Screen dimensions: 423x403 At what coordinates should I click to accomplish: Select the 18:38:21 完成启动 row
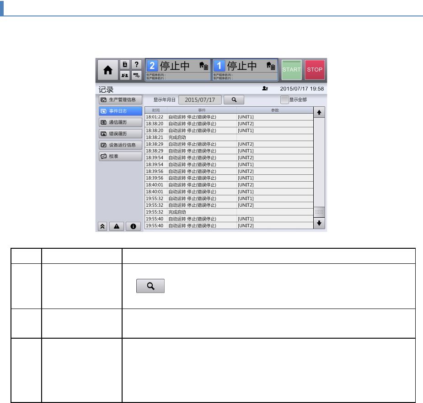click(229, 137)
